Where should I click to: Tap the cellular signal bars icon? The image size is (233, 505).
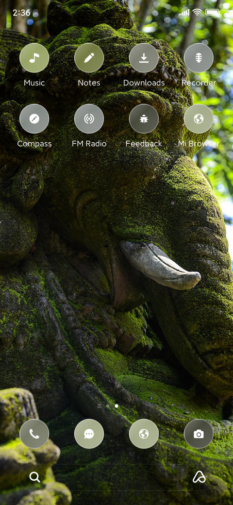pos(184,12)
